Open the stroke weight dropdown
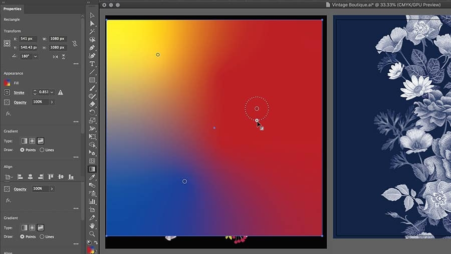Viewport: 451px width, 254px height. click(x=52, y=92)
